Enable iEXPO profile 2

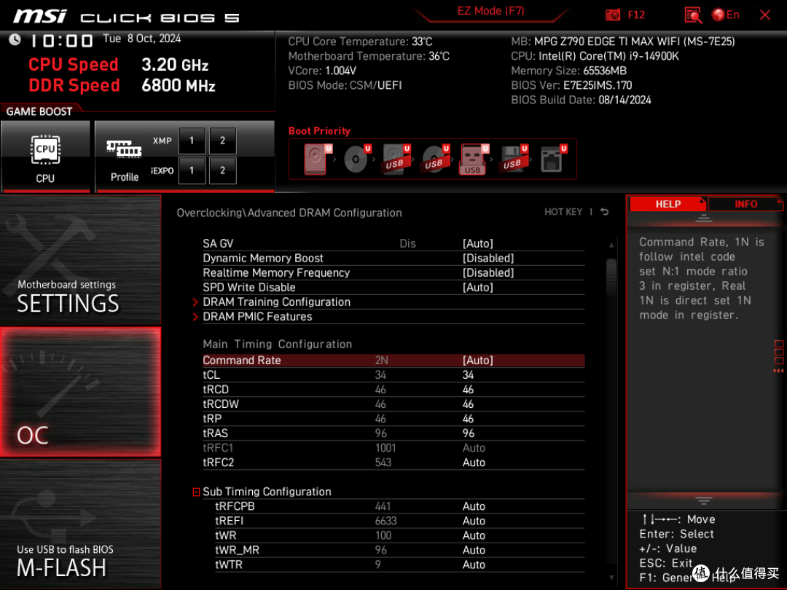click(222, 170)
